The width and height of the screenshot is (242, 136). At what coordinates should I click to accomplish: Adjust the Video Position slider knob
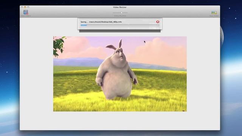[122, 12]
